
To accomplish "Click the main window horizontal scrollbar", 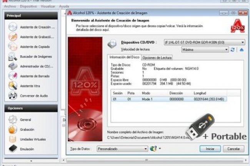I will pyautogui.click(x=154, y=160).
